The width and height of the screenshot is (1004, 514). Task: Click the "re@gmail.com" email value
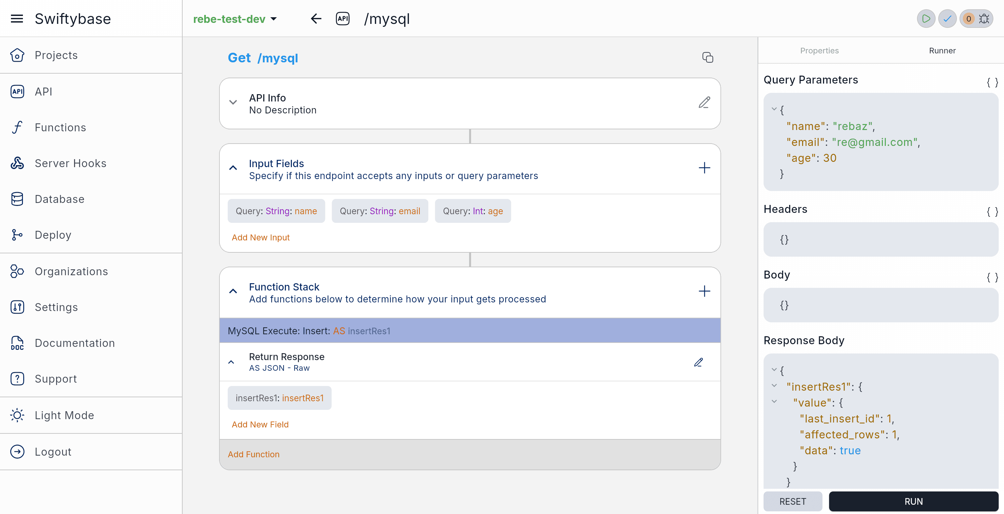875,142
